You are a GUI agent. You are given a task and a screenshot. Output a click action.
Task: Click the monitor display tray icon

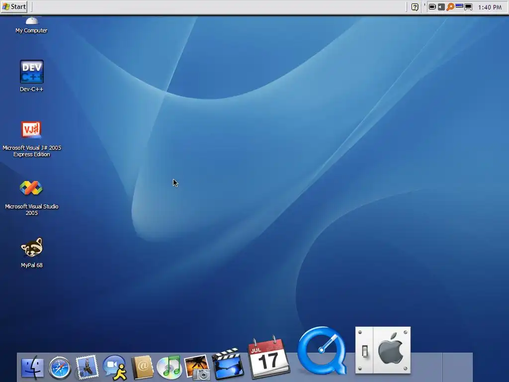(x=468, y=7)
